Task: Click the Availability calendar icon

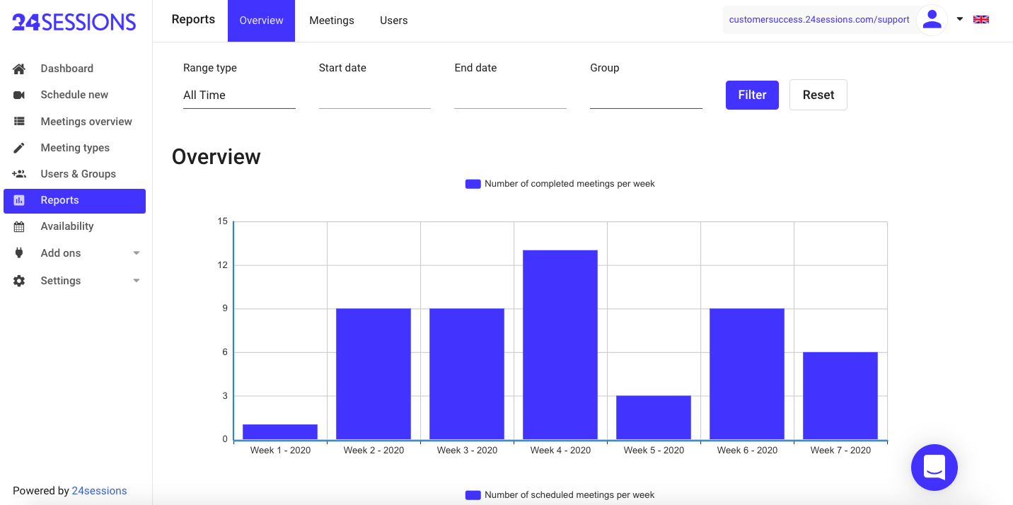Action: (19, 226)
